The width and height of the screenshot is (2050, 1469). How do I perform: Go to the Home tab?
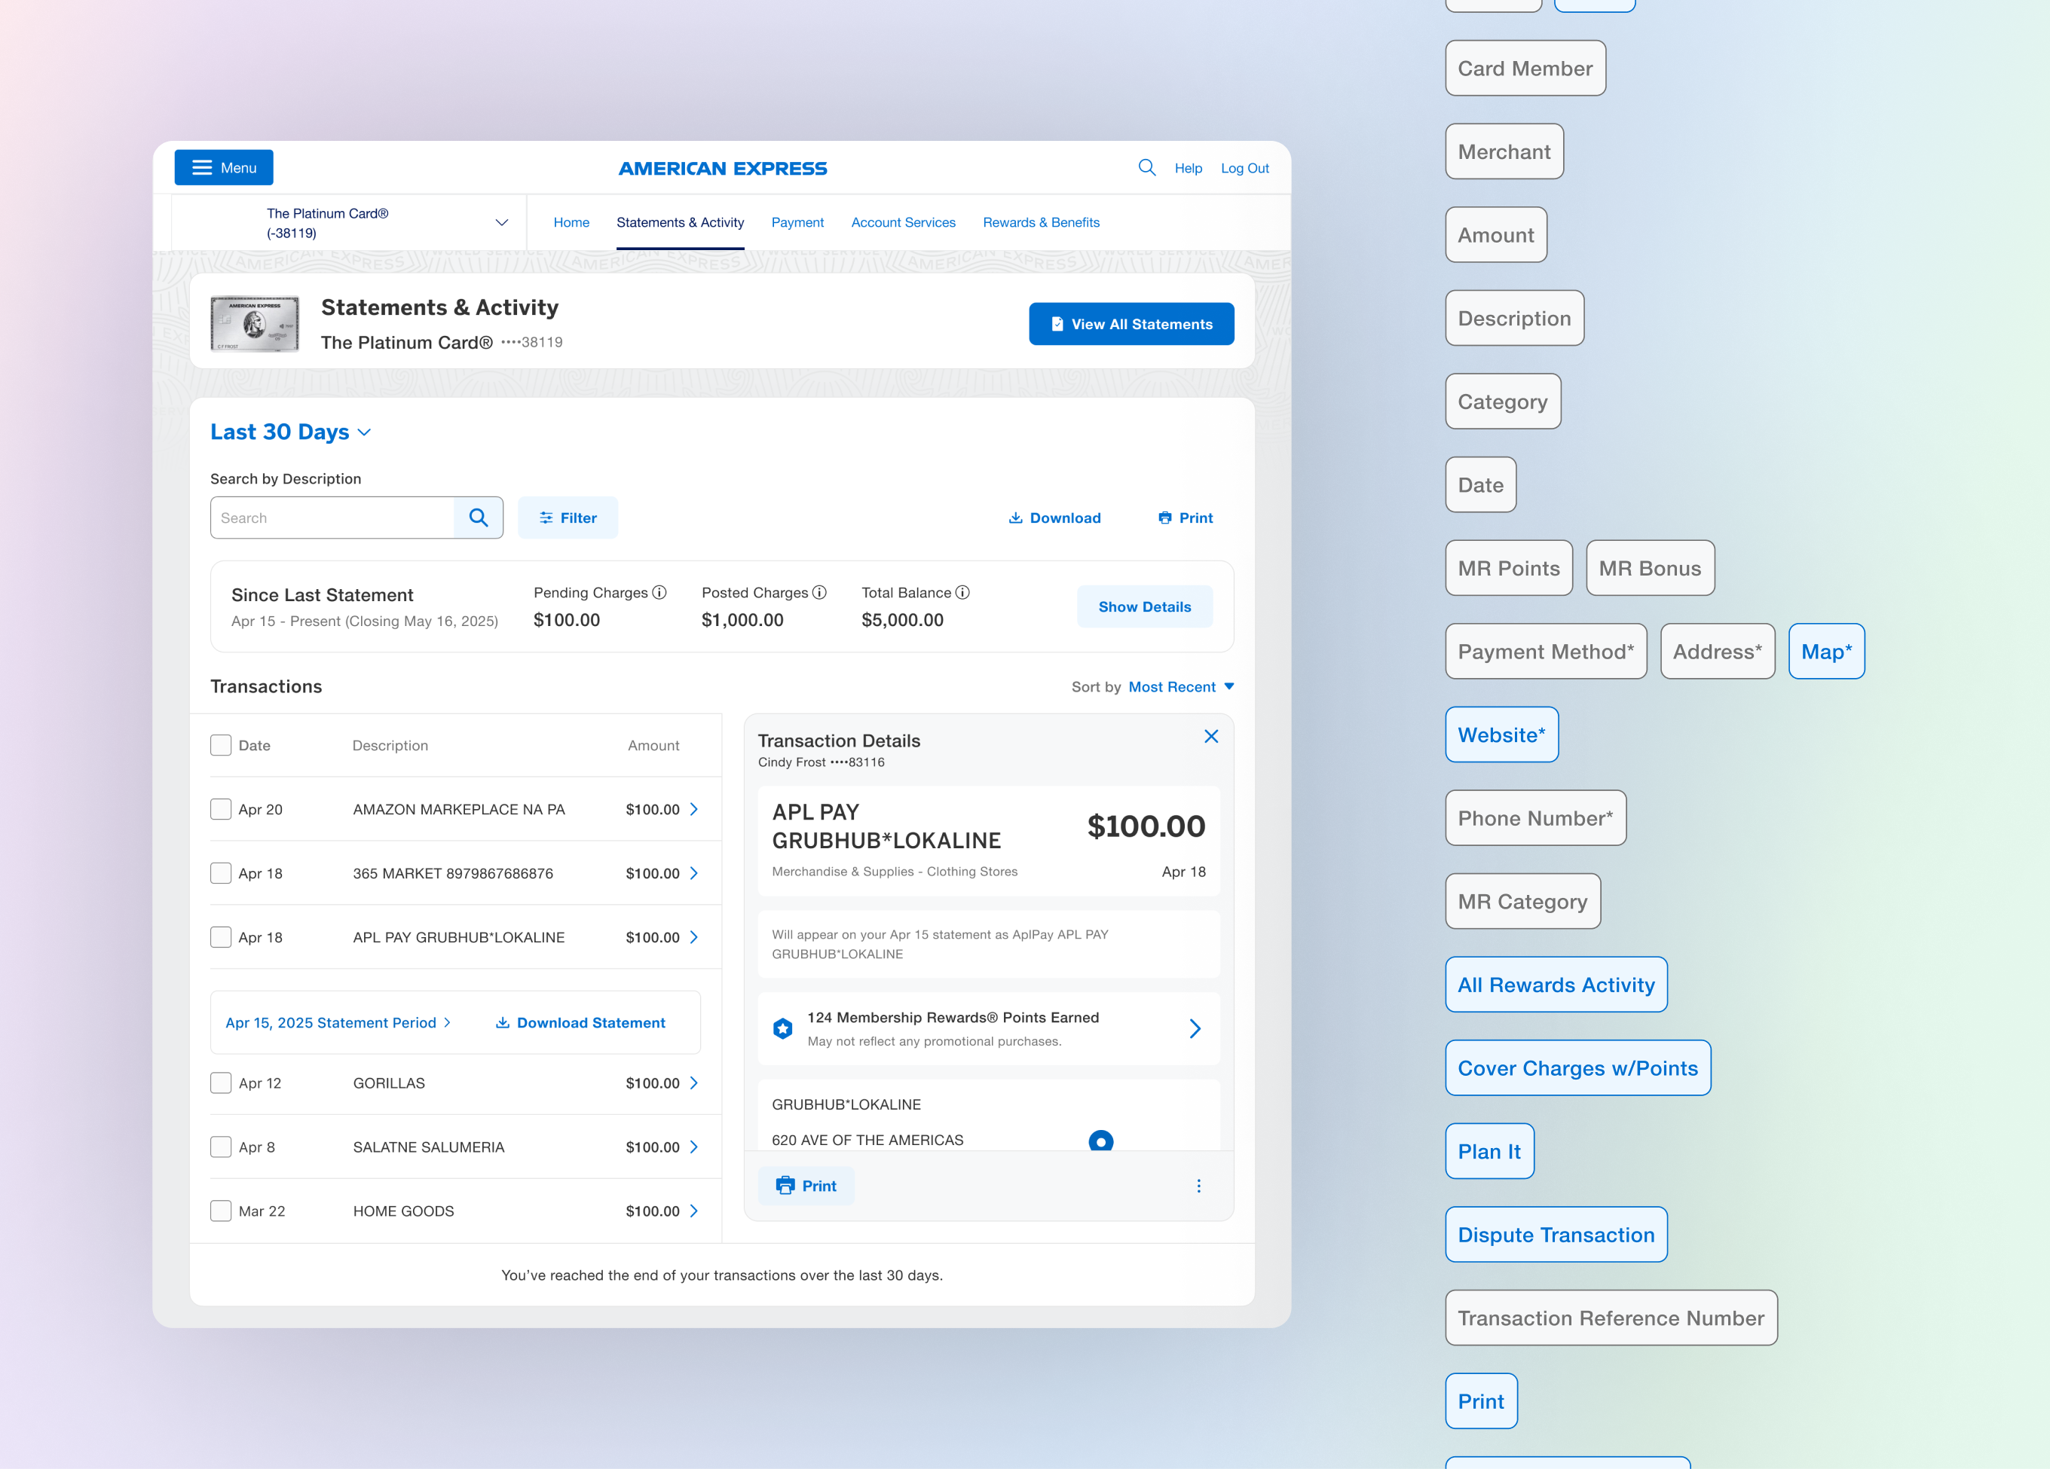571,222
